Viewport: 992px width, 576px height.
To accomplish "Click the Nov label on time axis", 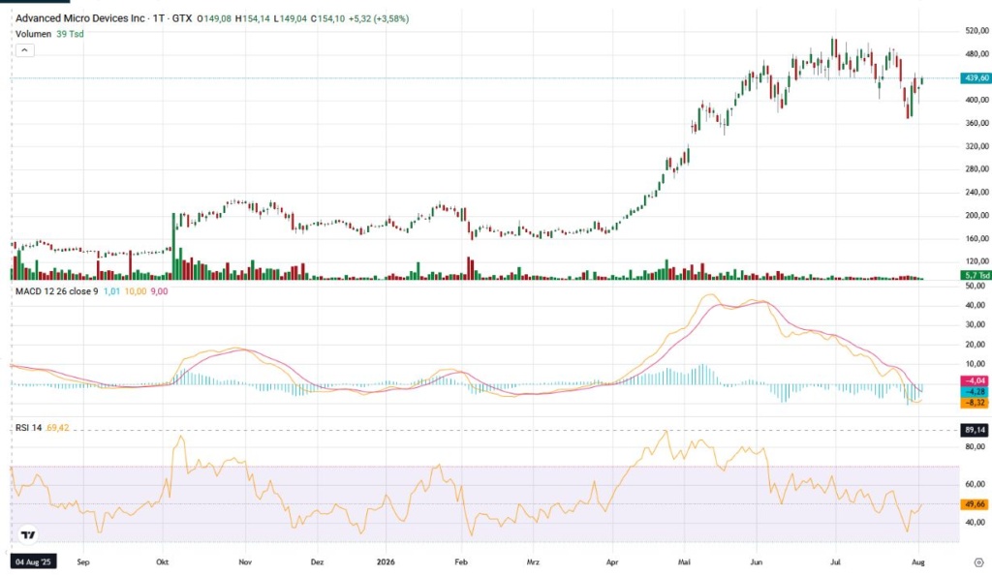I will click(245, 562).
